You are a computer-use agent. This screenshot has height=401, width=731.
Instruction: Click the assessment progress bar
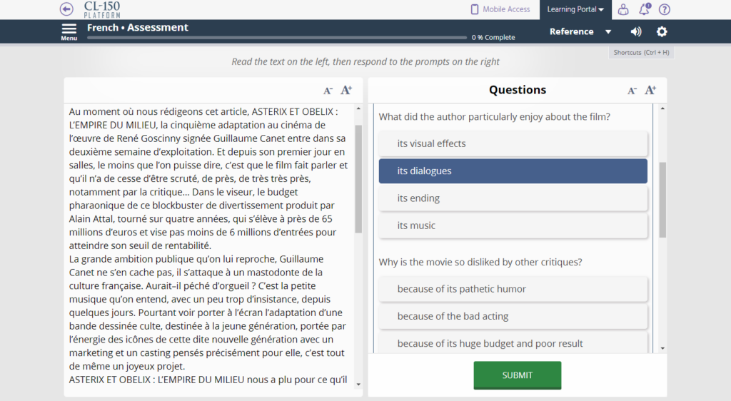[277, 37]
